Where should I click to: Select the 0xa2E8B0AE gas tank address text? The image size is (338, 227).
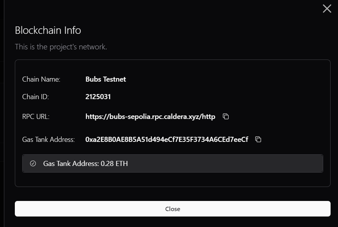(x=167, y=140)
